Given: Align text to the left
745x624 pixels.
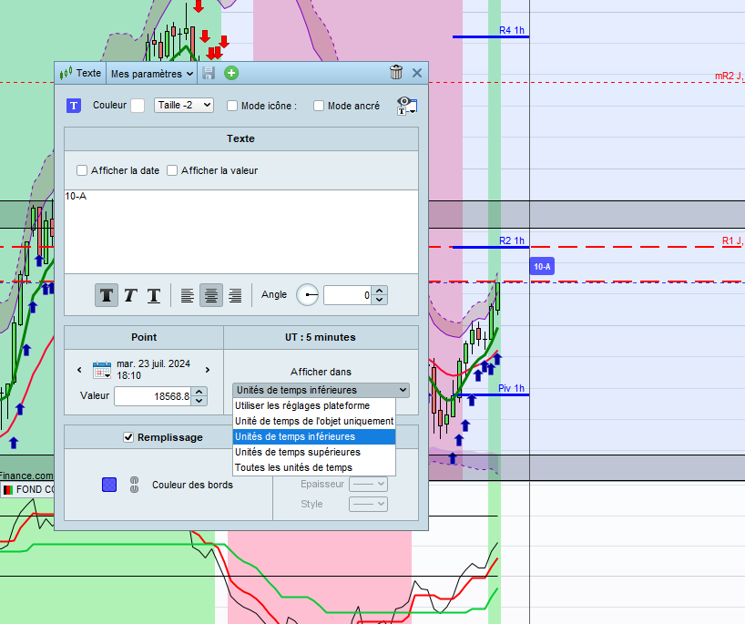Looking at the screenshot, I should [188, 295].
